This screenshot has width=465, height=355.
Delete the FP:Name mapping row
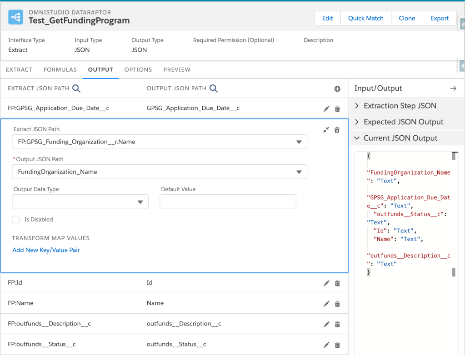click(337, 304)
